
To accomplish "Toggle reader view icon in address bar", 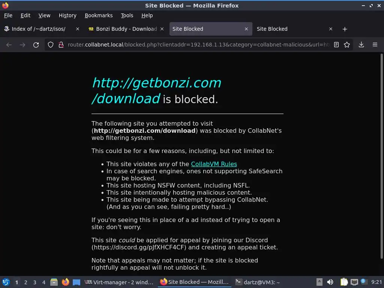I will 336,45.
